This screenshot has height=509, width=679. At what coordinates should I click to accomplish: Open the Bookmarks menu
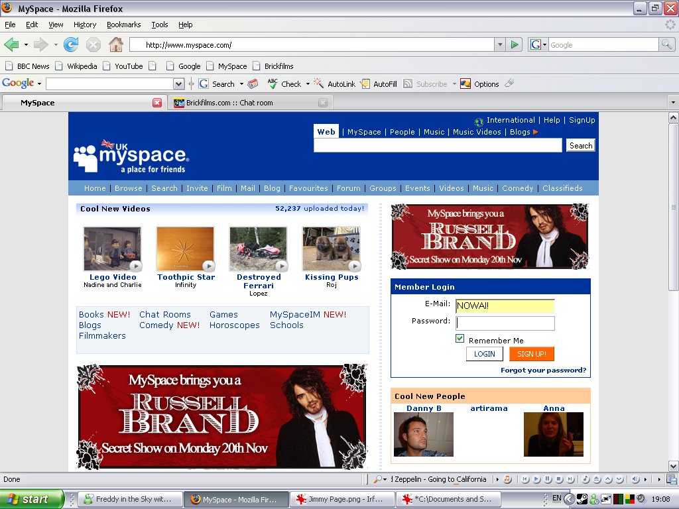click(124, 25)
